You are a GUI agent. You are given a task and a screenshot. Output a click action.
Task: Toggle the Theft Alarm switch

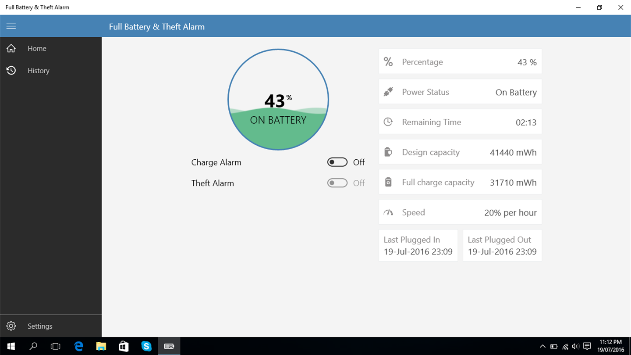tap(337, 183)
